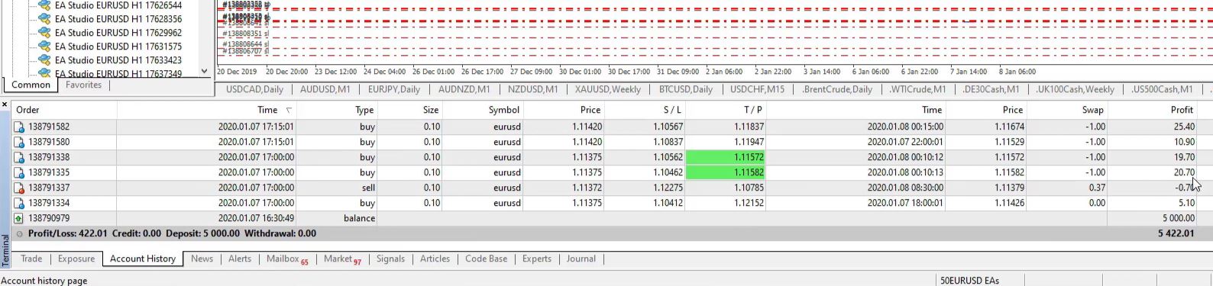
Task: Select EA Studio EURUSD H1 17633423 item
Action: (x=118, y=60)
